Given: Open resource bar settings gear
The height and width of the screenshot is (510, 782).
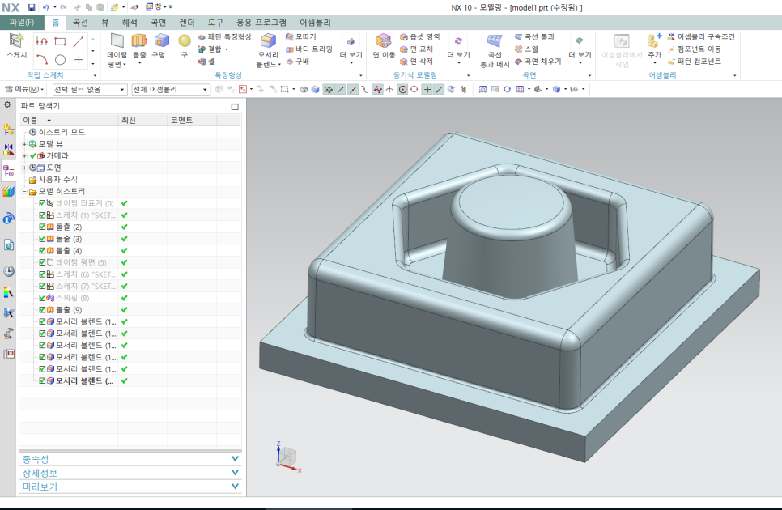Looking at the screenshot, I should click(7, 104).
